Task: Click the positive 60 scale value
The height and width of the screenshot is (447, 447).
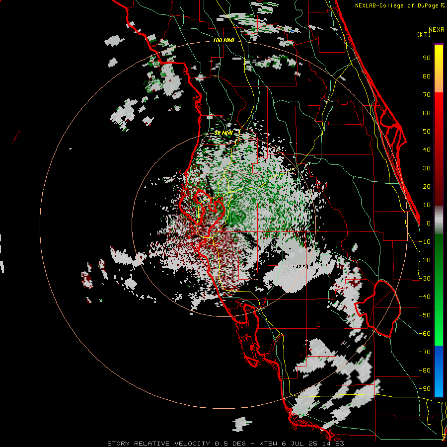Action: click(427, 113)
